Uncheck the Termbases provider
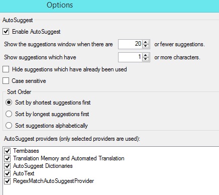Screen dimensions: 219x195 point(8,151)
